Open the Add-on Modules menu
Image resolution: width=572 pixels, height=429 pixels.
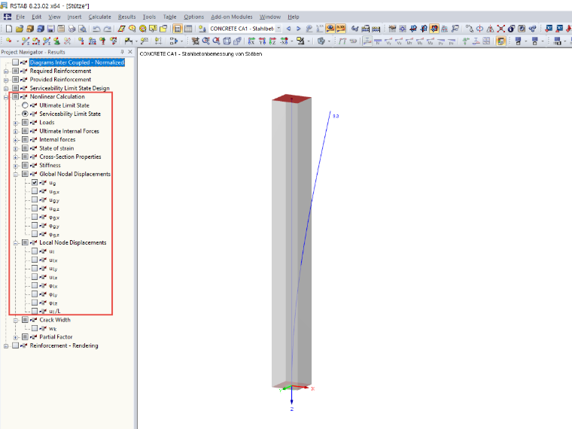click(x=232, y=17)
